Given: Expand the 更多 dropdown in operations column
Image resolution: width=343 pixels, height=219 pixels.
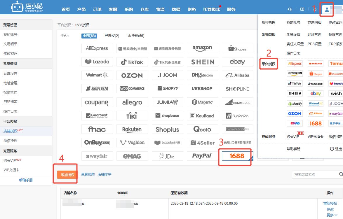Looking at the screenshot, I should 332,215.
